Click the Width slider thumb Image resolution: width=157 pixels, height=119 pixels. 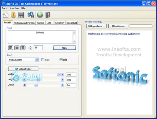tap(59, 74)
